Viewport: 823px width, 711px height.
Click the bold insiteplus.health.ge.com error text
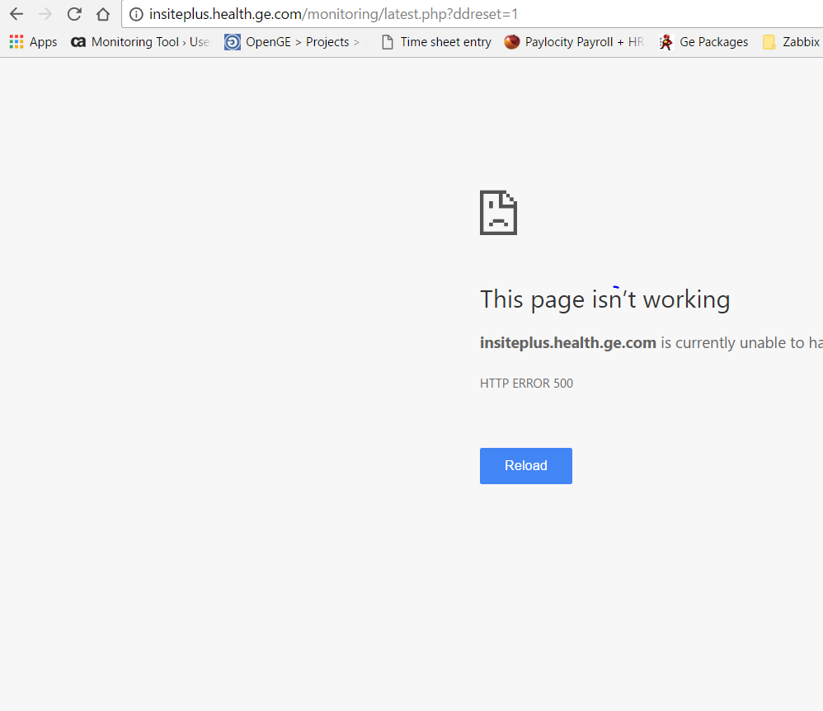[x=567, y=343]
